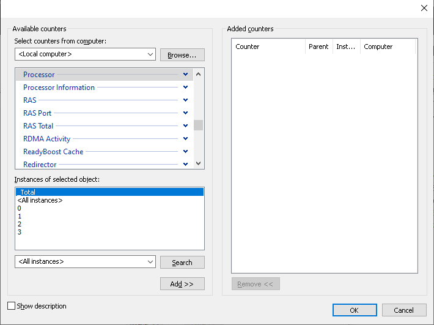434x325 pixels.
Task: Click the Add >> button
Action: tap(182, 284)
